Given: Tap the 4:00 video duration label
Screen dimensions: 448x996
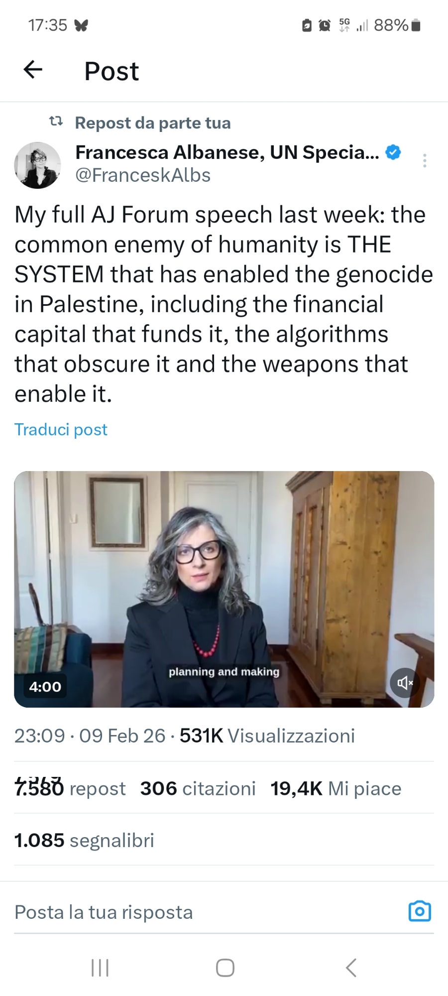Looking at the screenshot, I should tap(45, 687).
